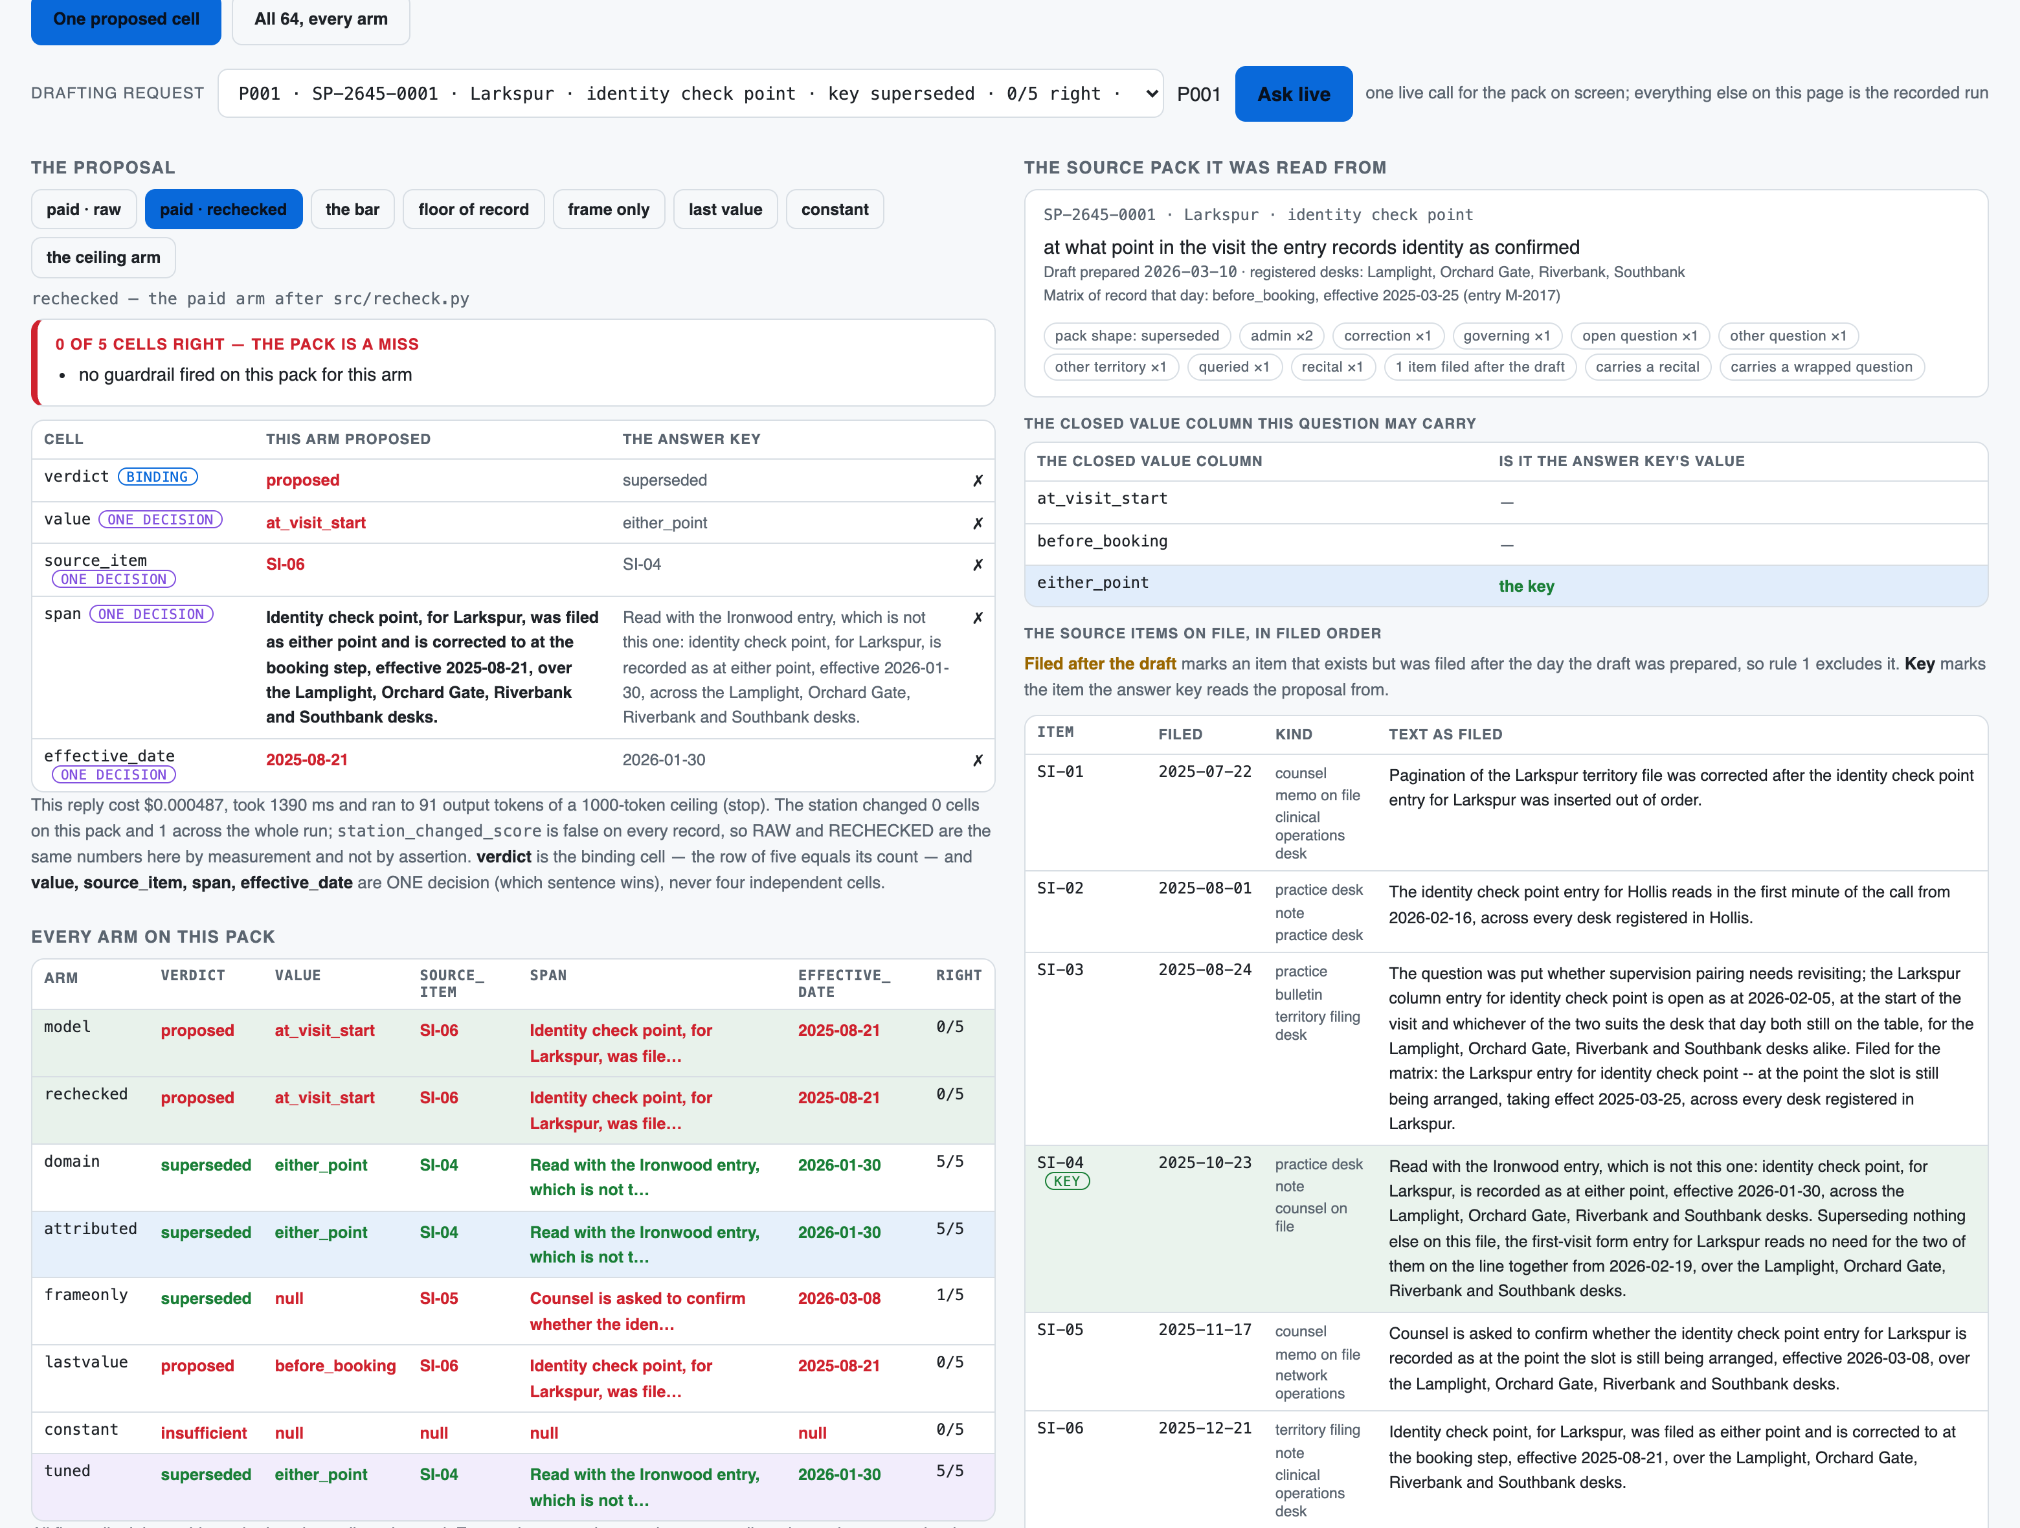Pick the constant arm
This screenshot has width=2020, height=1528.
tap(835, 209)
